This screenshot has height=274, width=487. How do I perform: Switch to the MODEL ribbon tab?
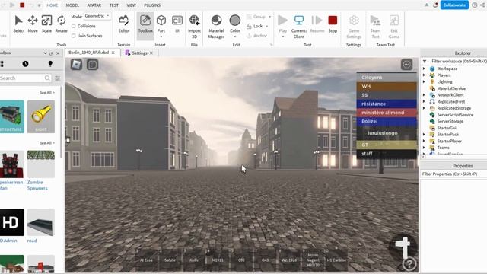coord(72,5)
